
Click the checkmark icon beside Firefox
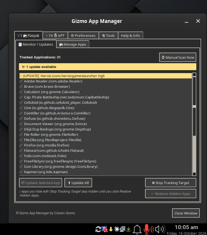pos(21,145)
